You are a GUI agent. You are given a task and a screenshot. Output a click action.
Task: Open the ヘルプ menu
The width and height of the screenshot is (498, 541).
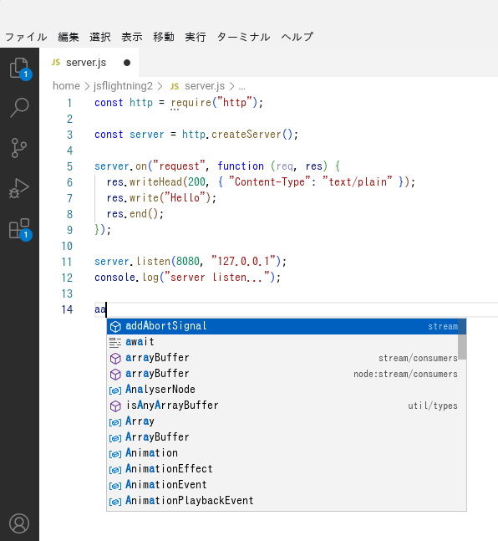(x=297, y=37)
